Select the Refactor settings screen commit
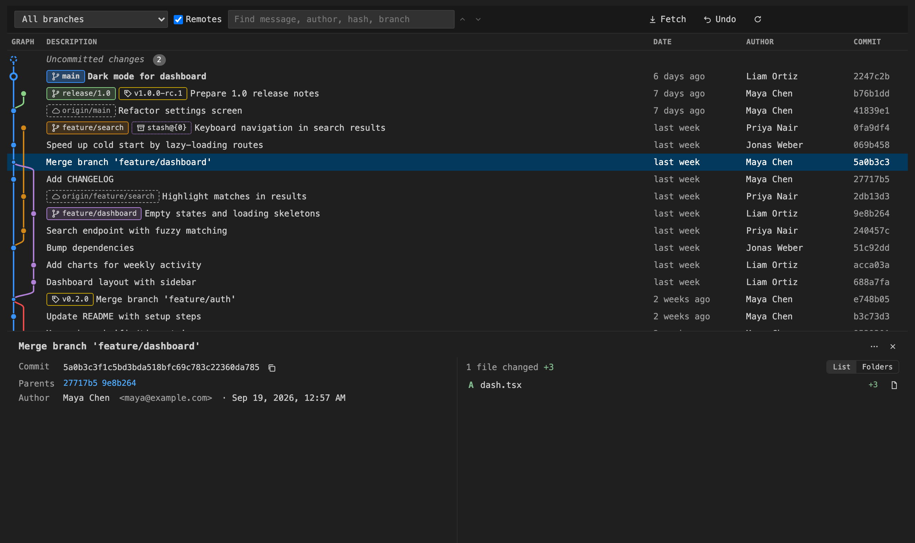915x543 pixels. point(457,111)
